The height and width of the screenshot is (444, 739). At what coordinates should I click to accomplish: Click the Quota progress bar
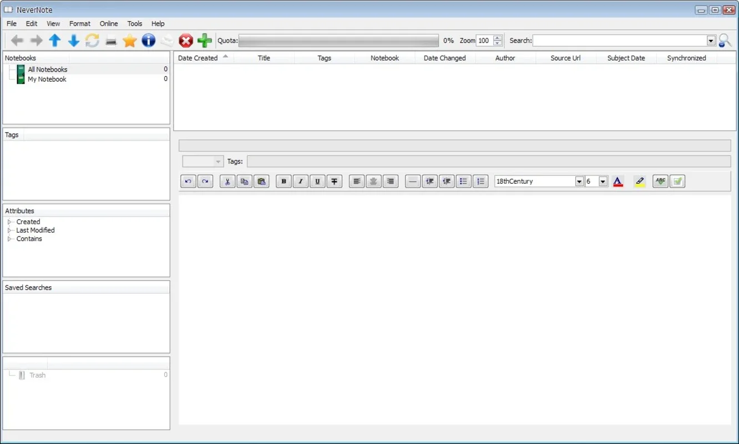[x=338, y=41]
